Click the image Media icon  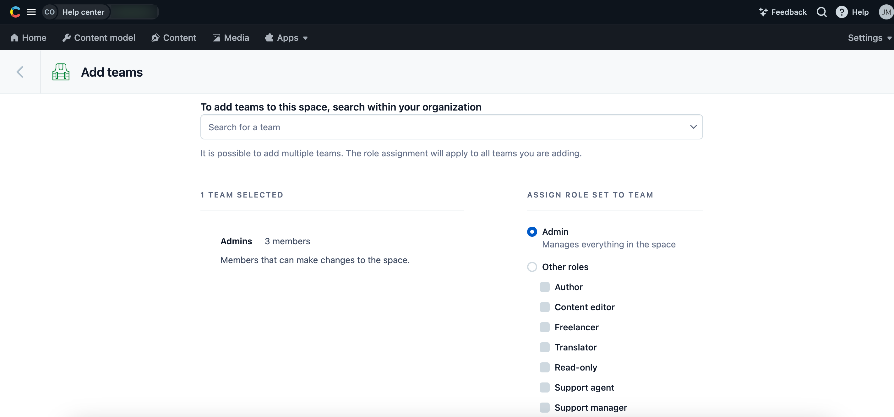click(x=216, y=38)
